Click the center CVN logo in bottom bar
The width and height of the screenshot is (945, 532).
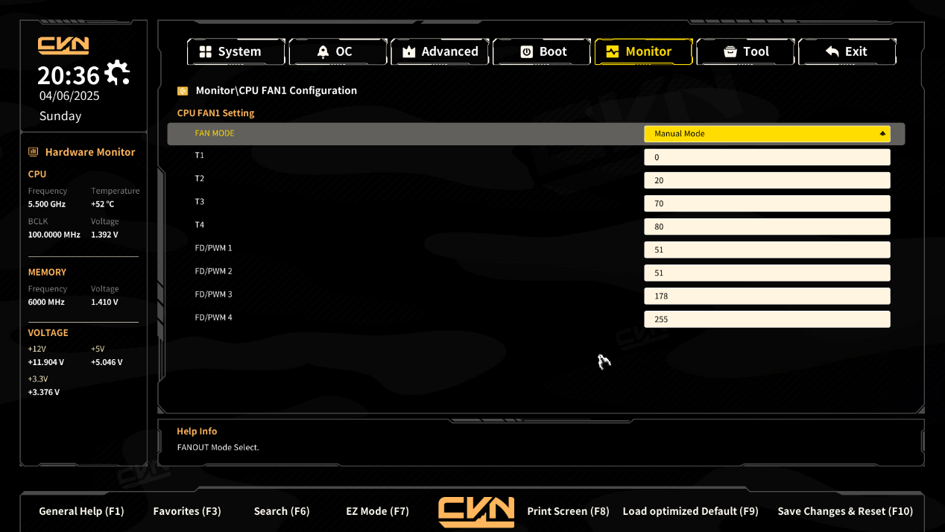[475, 511]
